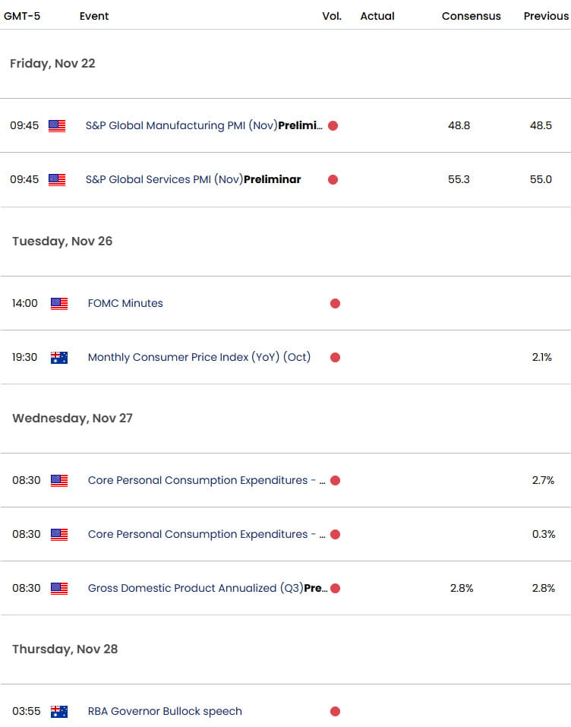
Task: Click the US flag next to FOMC Minutes
Action: pos(58,303)
